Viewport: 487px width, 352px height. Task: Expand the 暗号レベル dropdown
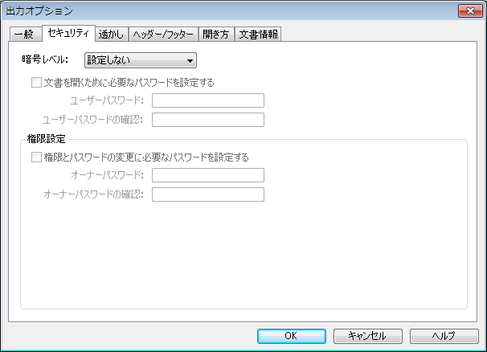coord(141,60)
